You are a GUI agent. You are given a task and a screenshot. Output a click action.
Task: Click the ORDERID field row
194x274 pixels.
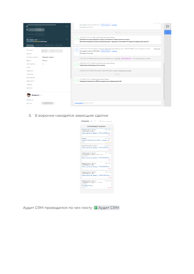[47, 74]
